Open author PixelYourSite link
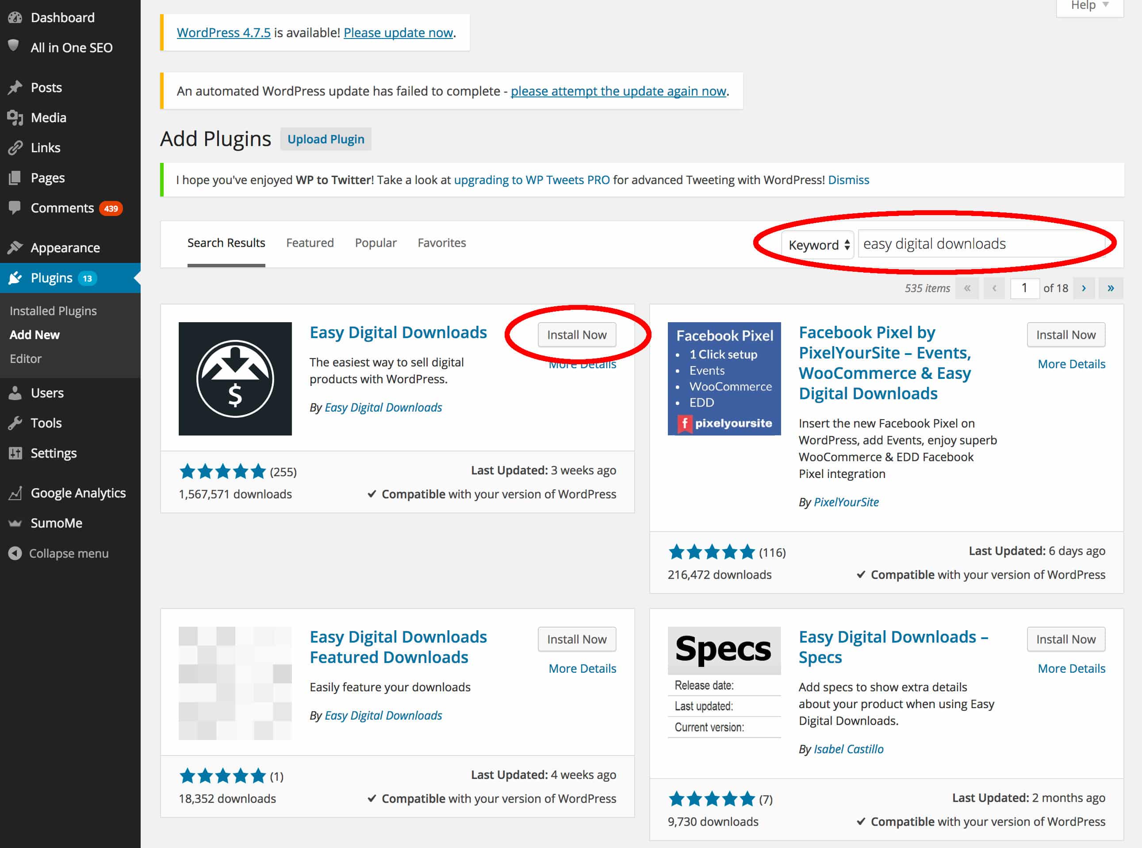 (846, 502)
